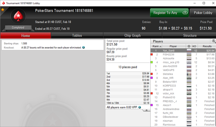Click the globe country column header
Screen dimensions: 216x127
pos(189,46)
